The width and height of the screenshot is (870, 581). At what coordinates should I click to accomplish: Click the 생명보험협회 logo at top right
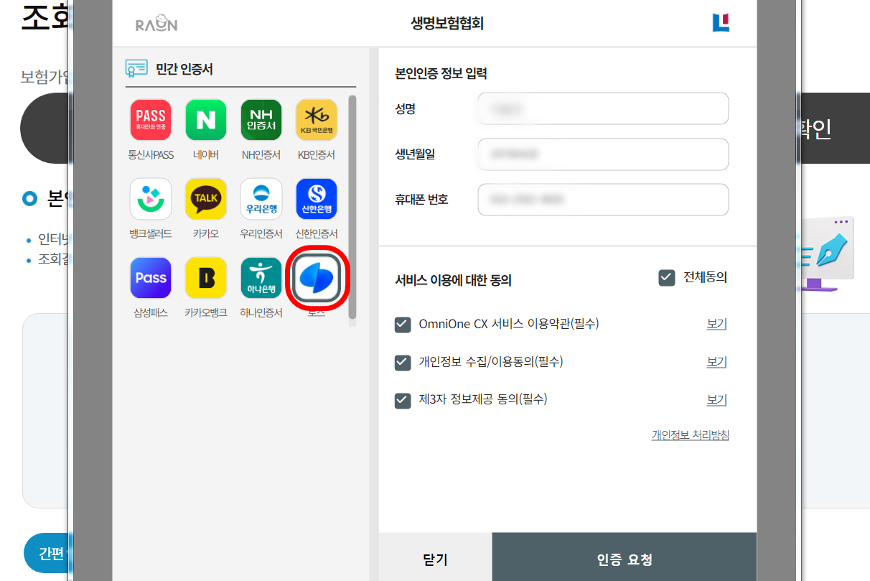coord(721,23)
